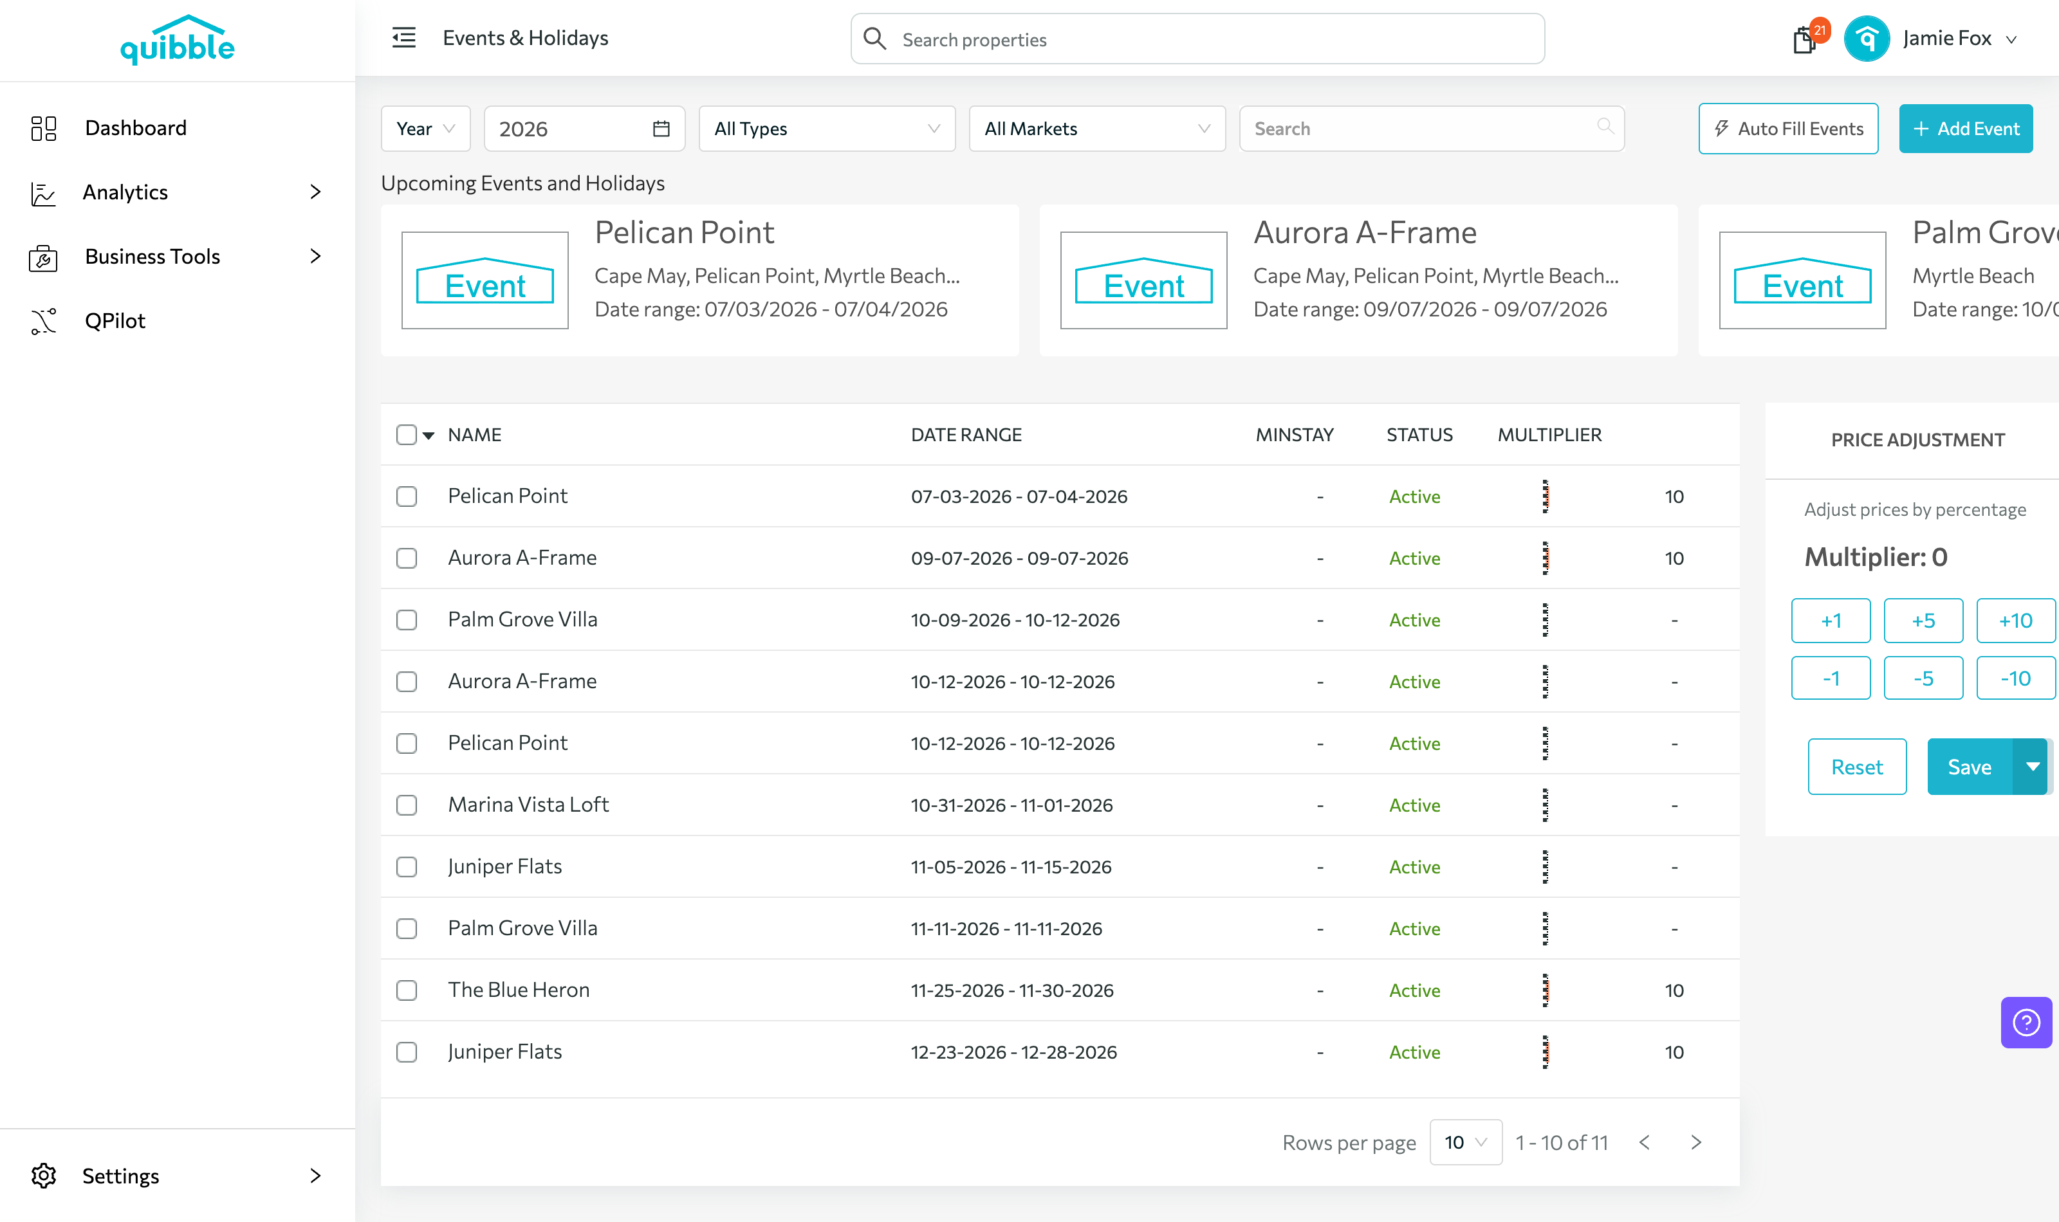2059x1222 pixels.
Task: Expand the Jamie Fox account menu
Action: click(x=2011, y=39)
